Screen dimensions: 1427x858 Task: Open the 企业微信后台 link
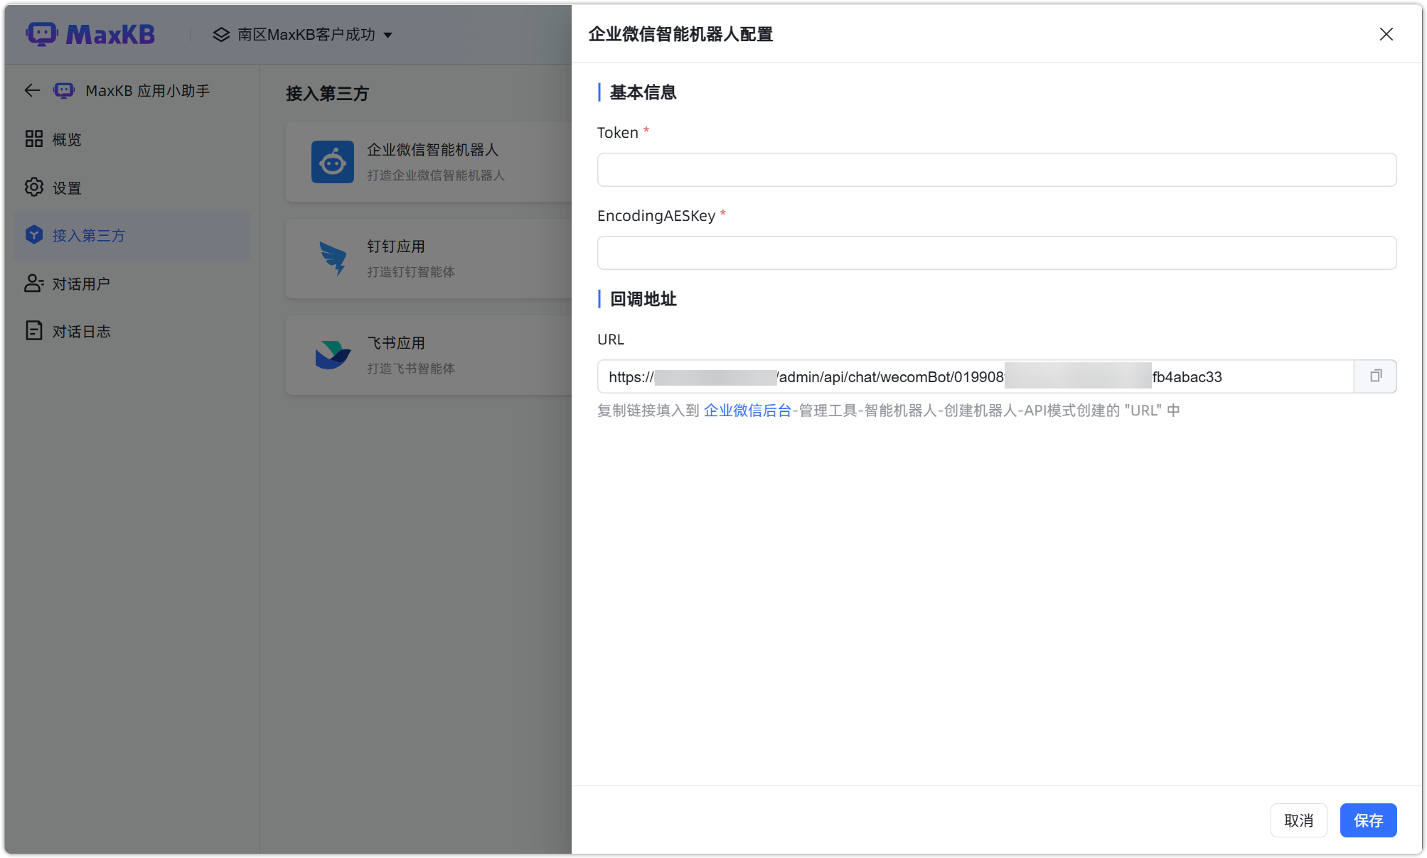(747, 410)
